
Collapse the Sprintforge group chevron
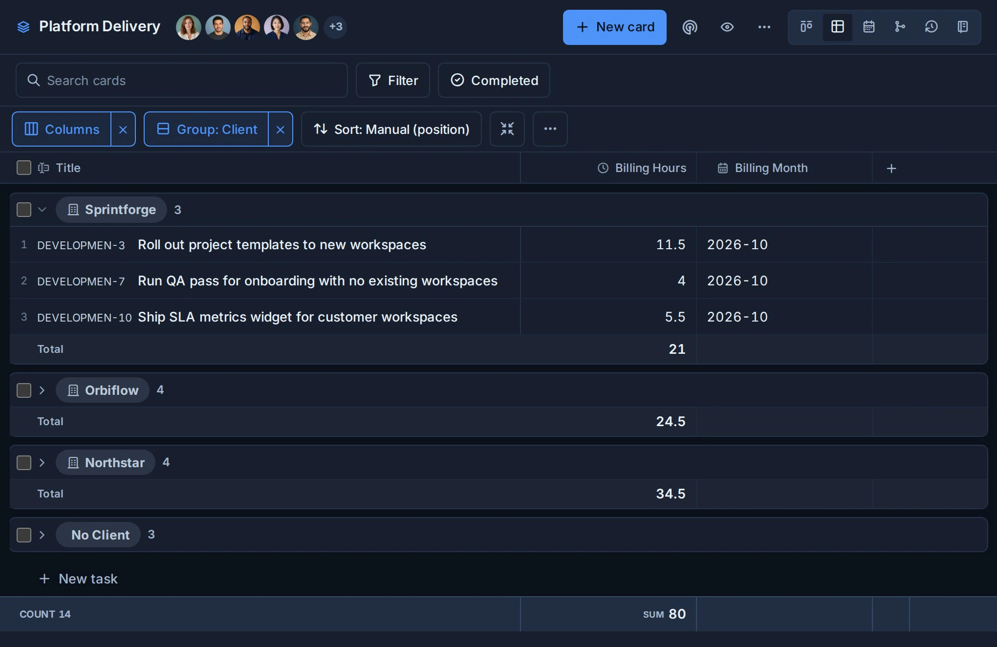(42, 210)
